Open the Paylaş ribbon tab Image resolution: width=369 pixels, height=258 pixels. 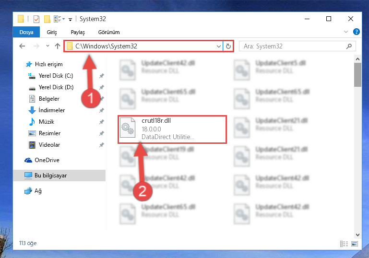(x=78, y=32)
